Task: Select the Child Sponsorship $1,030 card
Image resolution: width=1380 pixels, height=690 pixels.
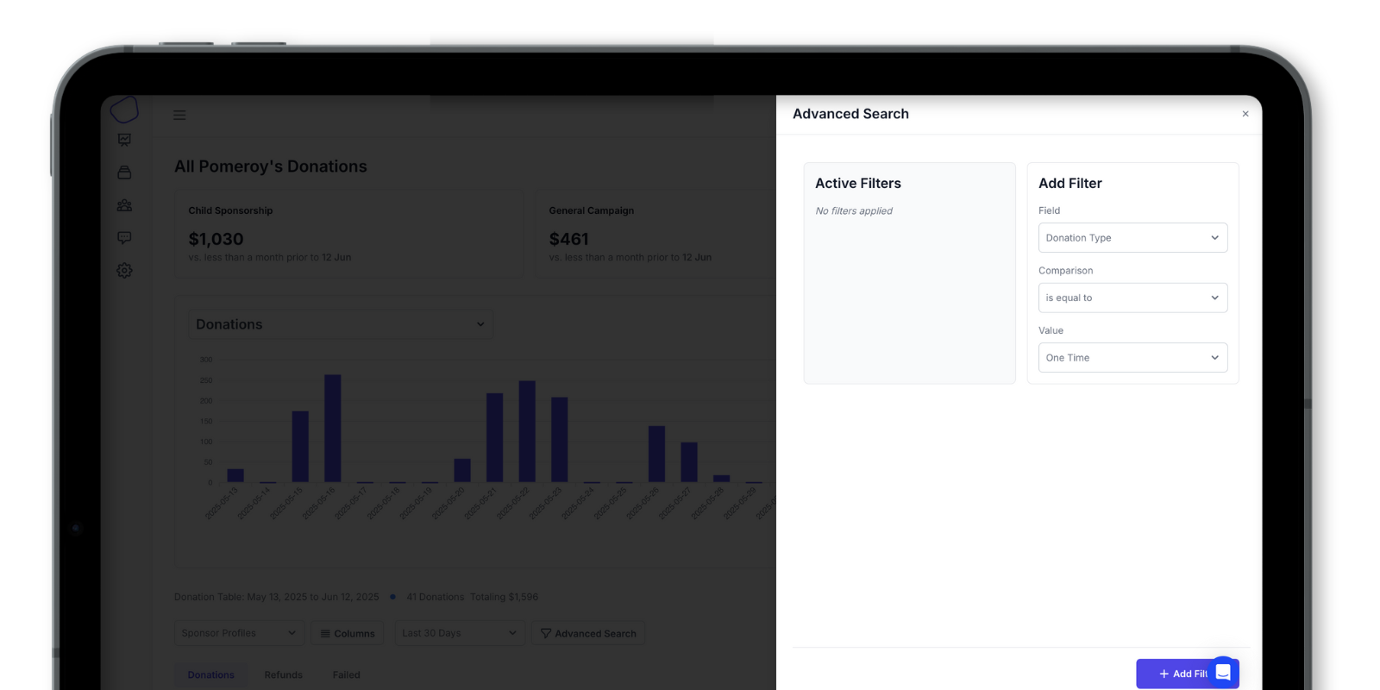Action: [348, 234]
